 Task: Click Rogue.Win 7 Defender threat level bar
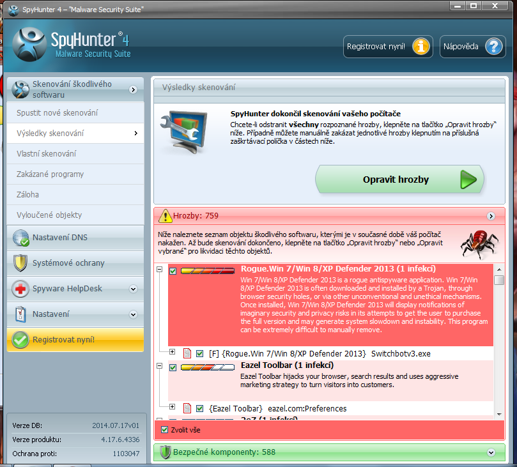(208, 271)
